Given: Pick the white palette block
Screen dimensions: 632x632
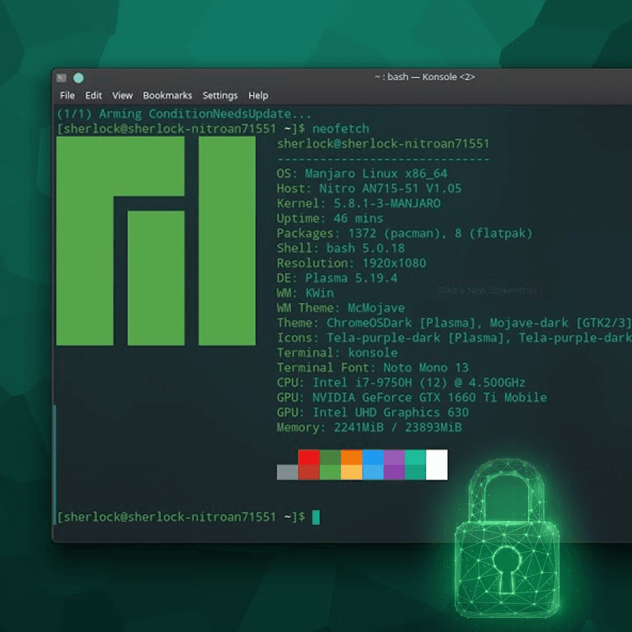Looking at the screenshot, I should 436,465.
